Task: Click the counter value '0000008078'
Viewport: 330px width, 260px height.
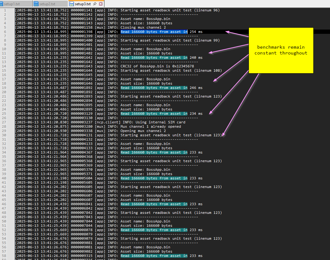Action: (x=82, y=230)
